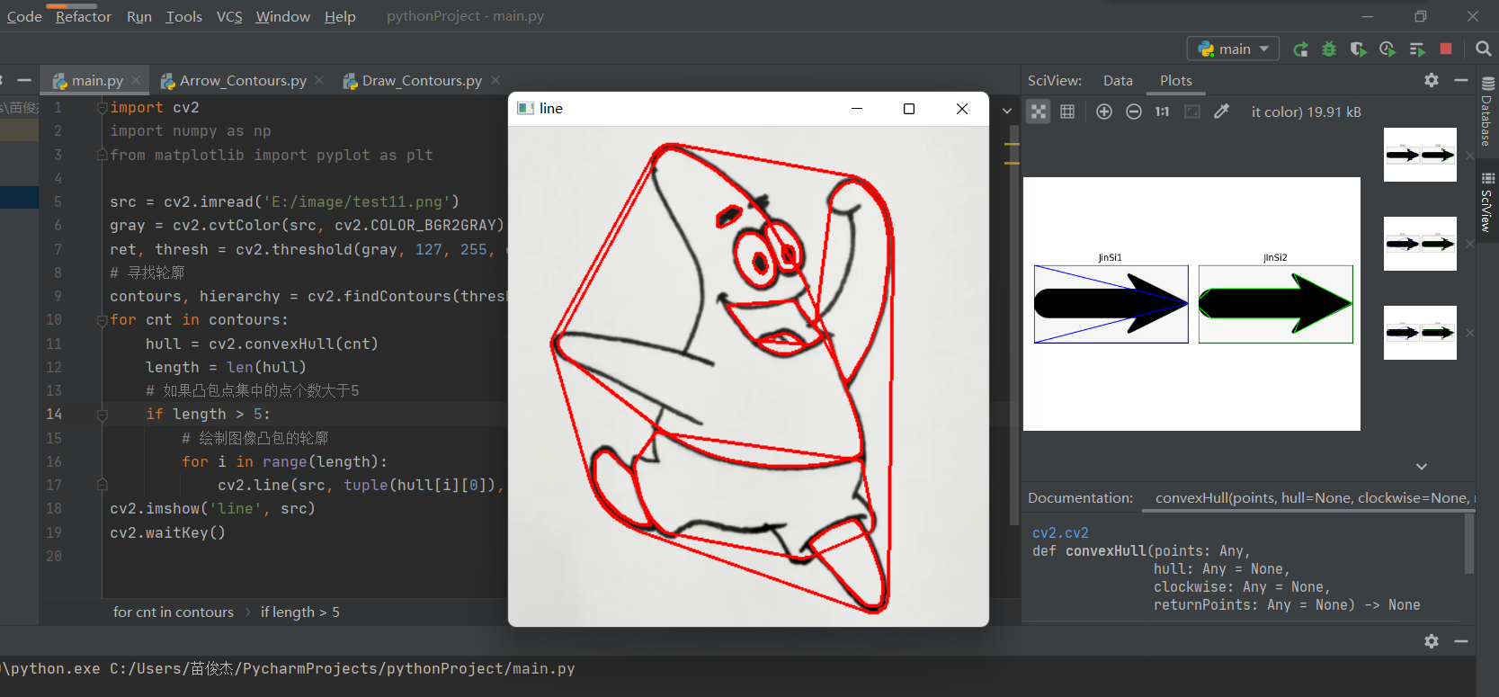The image size is (1499, 697).
Task: Click the cv2.cv2 documentation link
Action: (1060, 532)
